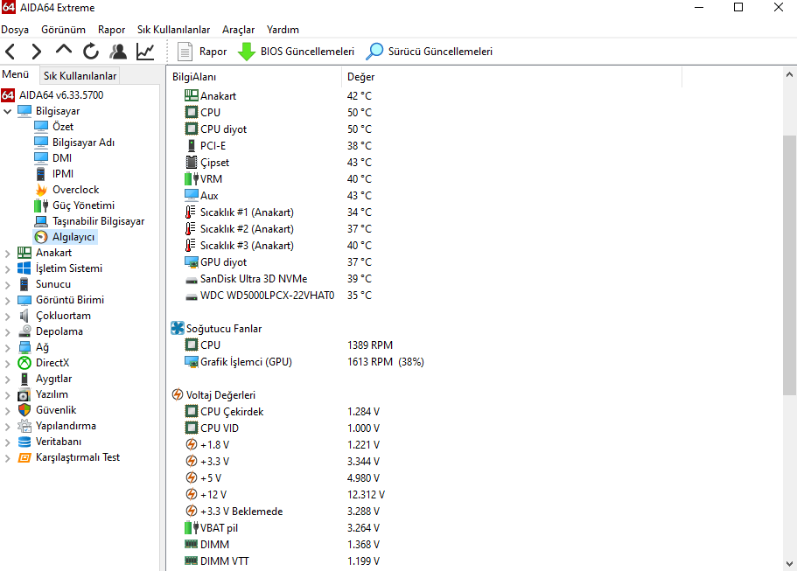Click the Karşılaştırmalı Test icon
The height and width of the screenshot is (571, 797).
click(x=24, y=457)
